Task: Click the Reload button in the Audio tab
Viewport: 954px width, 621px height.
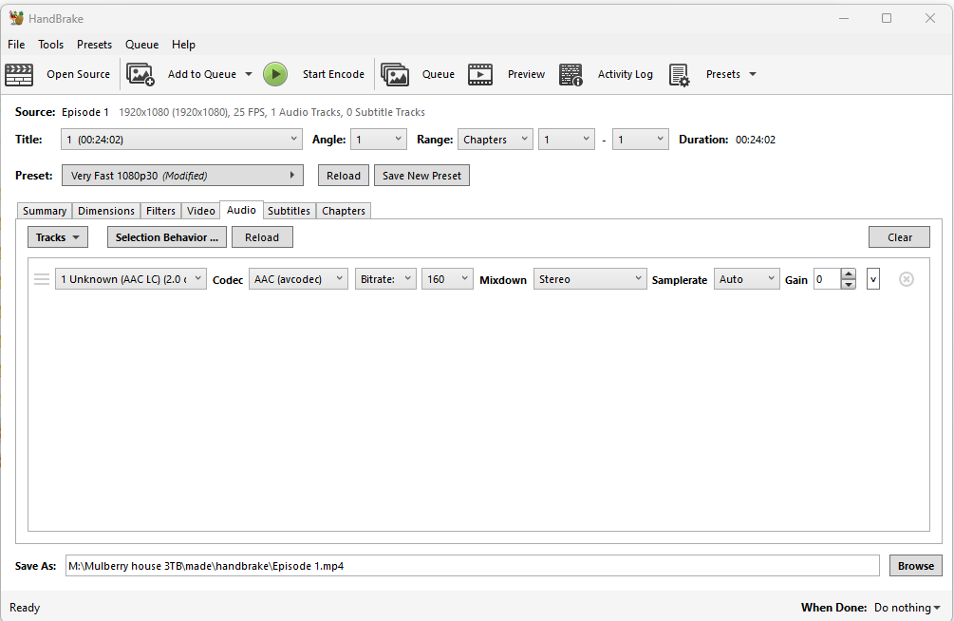Action: coord(262,237)
